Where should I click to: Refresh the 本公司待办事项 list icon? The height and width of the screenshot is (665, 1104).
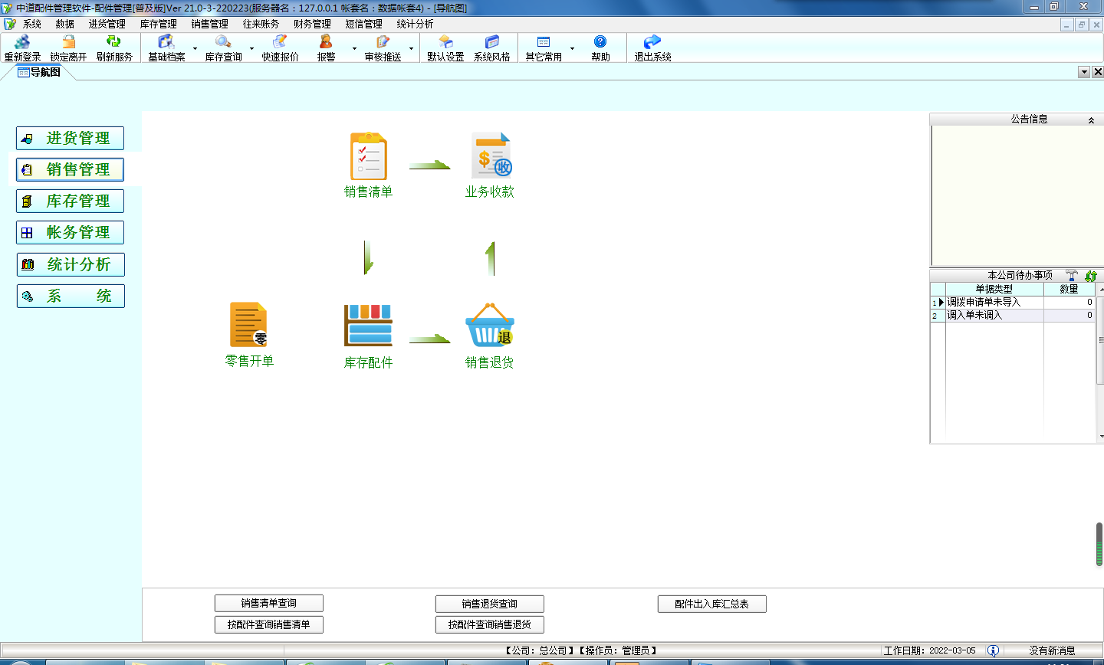pyautogui.click(x=1091, y=276)
